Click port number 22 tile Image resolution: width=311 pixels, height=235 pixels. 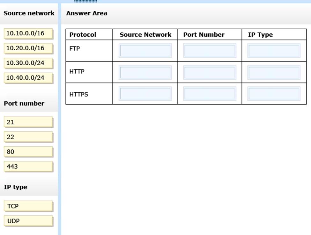click(x=28, y=137)
